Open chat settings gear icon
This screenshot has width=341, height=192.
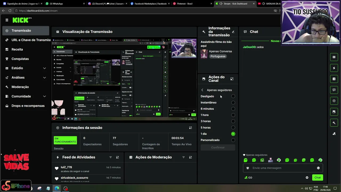[307, 178]
